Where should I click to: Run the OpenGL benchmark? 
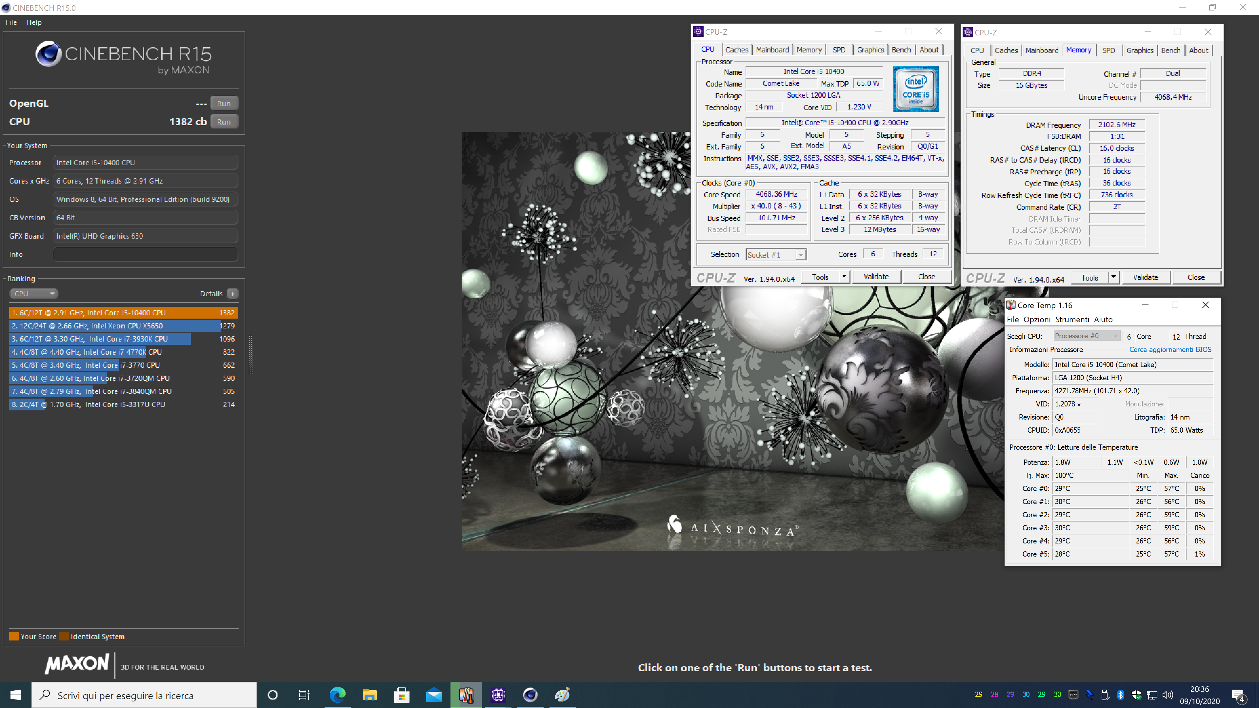pyautogui.click(x=224, y=103)
